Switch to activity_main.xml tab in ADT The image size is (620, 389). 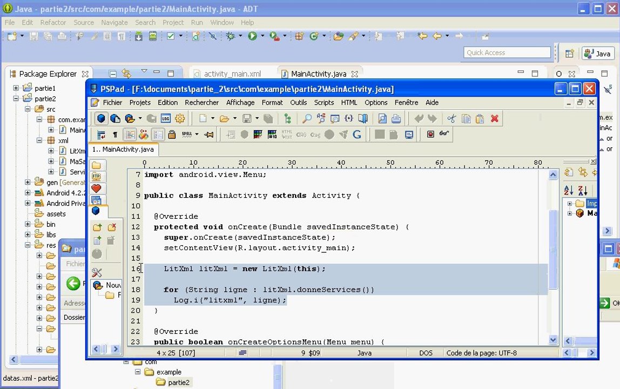[232, 74]
